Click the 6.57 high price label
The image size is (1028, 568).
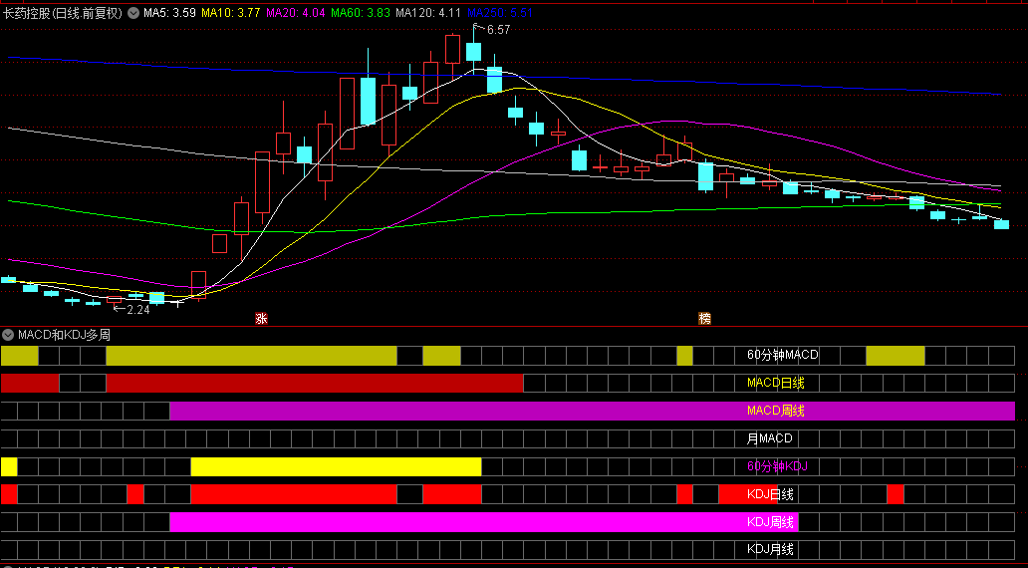pos(498,30)
